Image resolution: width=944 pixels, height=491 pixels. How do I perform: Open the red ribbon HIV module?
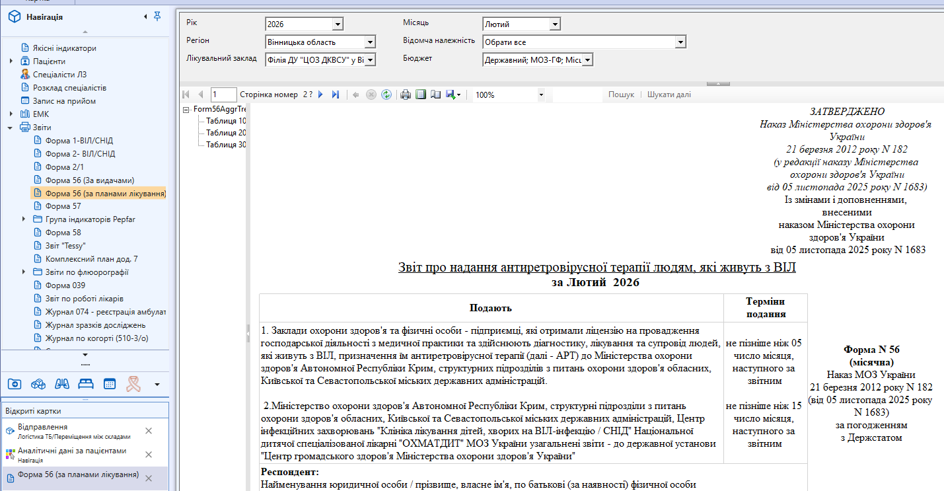click(133, 383)
